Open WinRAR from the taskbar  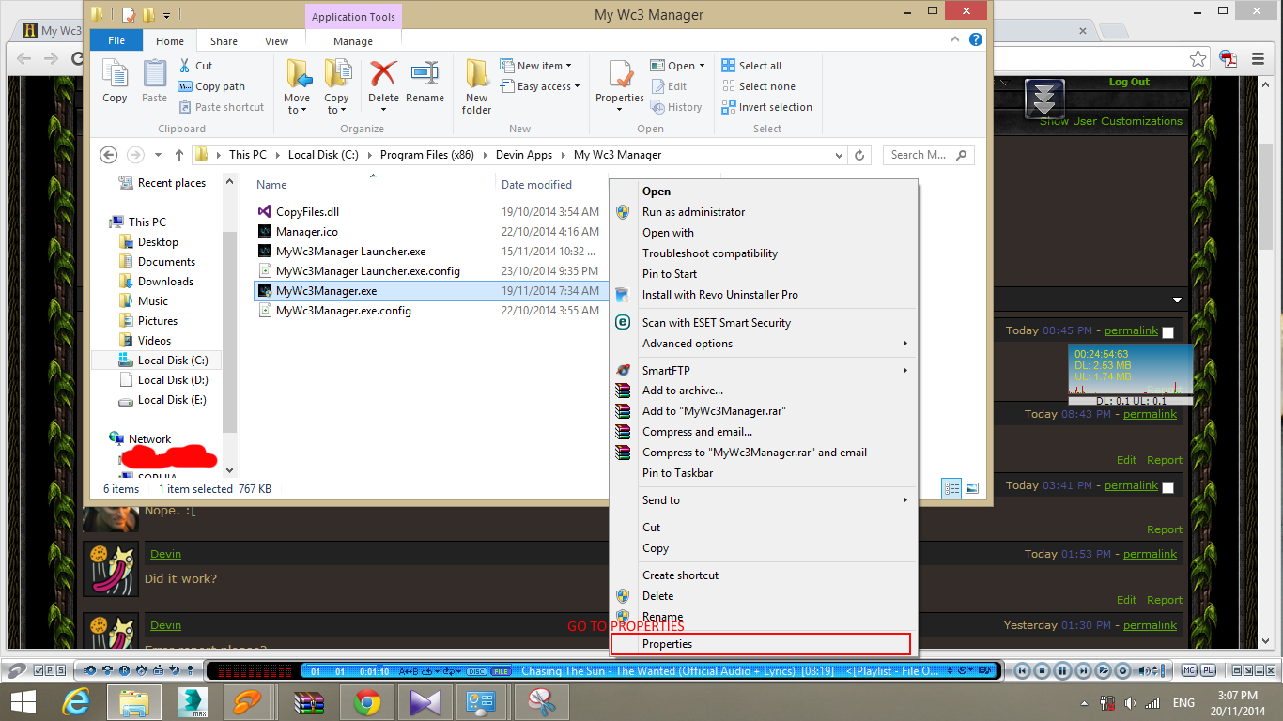309,702
